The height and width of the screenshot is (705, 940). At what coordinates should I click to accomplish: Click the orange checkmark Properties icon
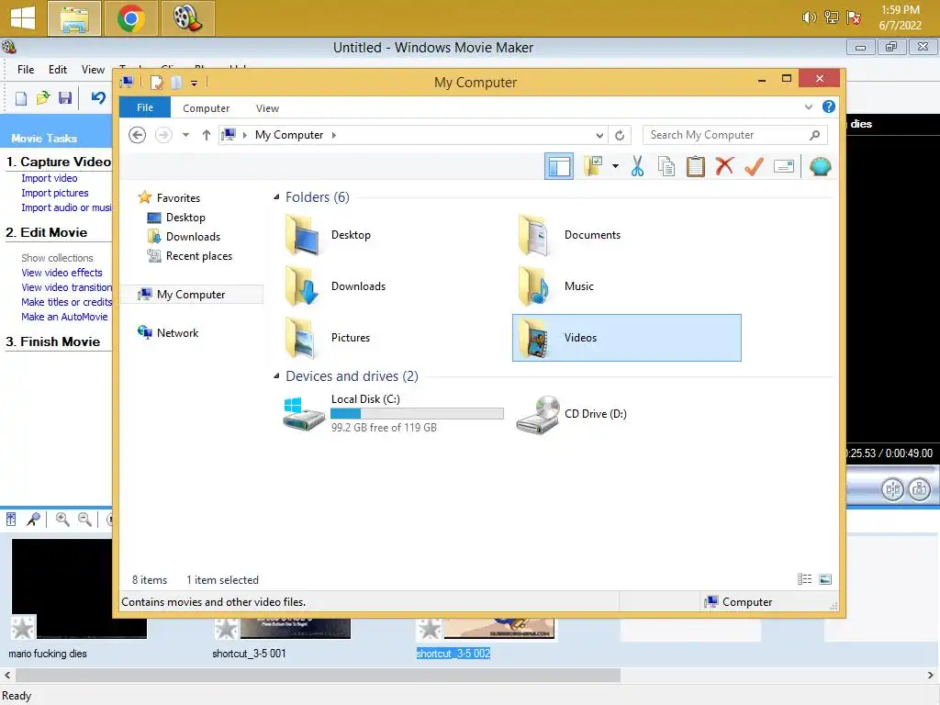click(754, 166)
